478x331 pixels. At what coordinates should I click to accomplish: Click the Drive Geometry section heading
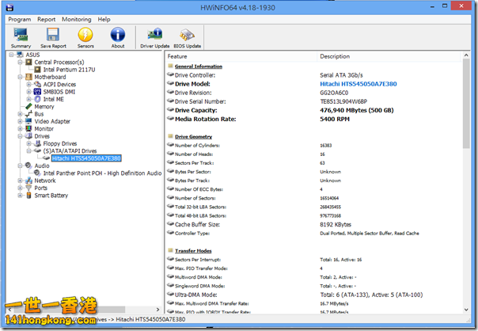point(194,136)
